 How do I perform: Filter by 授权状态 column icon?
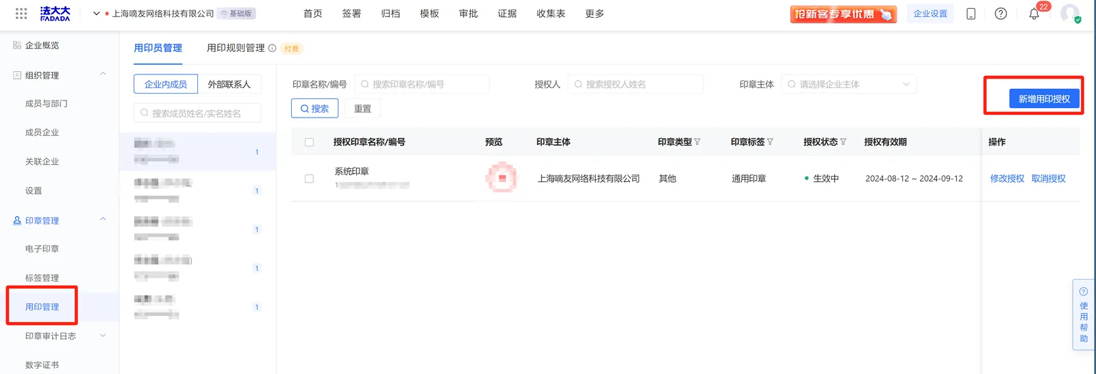tap(843, 142)
